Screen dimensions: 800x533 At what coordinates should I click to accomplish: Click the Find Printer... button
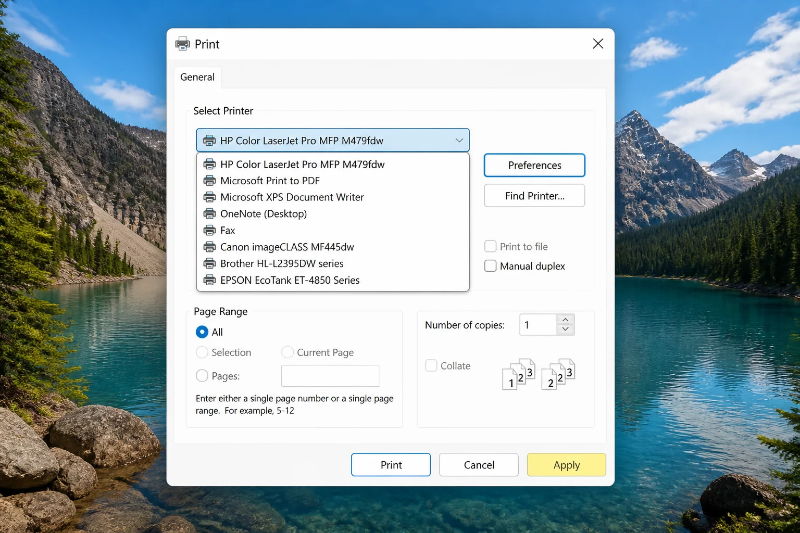(x=534, y=196)
